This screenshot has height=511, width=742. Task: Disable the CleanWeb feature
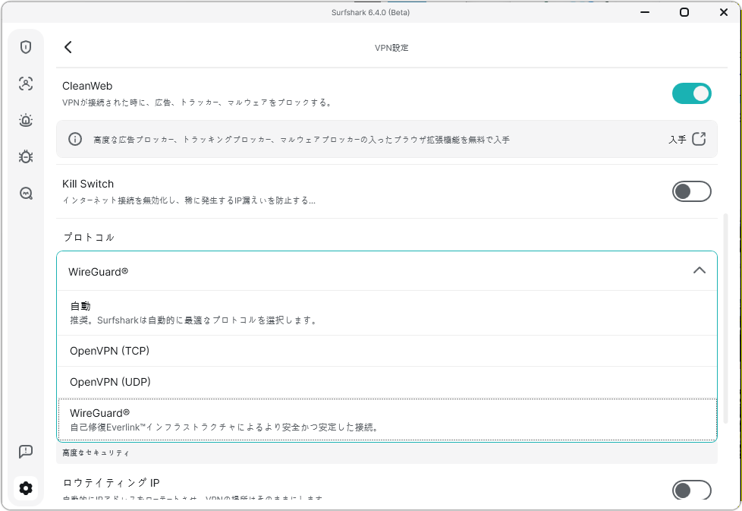point(691,93)
